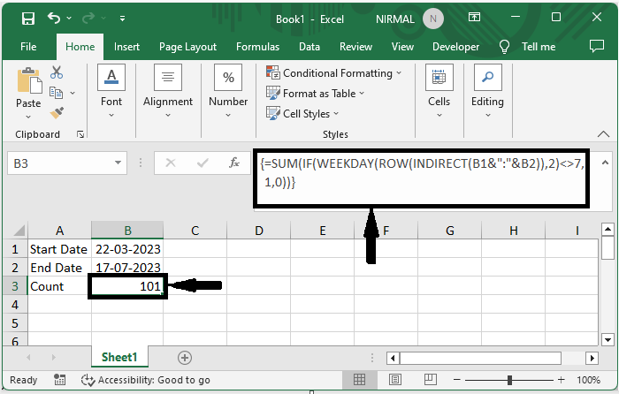This screenshot has width=619, height=394.
Task: Click the macro recording status icon
Action: (59, 379)
